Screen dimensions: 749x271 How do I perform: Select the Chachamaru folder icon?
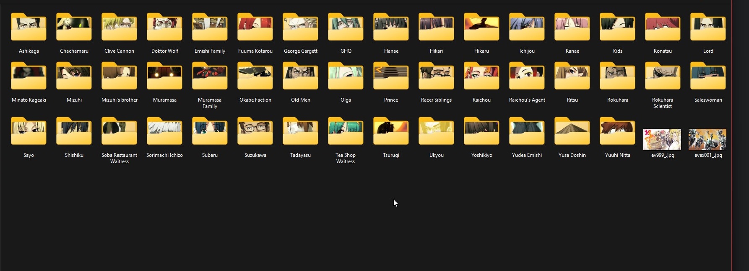[74, 27]
